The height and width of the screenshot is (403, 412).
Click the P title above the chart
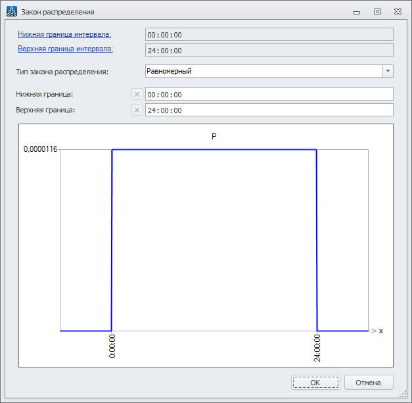214,136
